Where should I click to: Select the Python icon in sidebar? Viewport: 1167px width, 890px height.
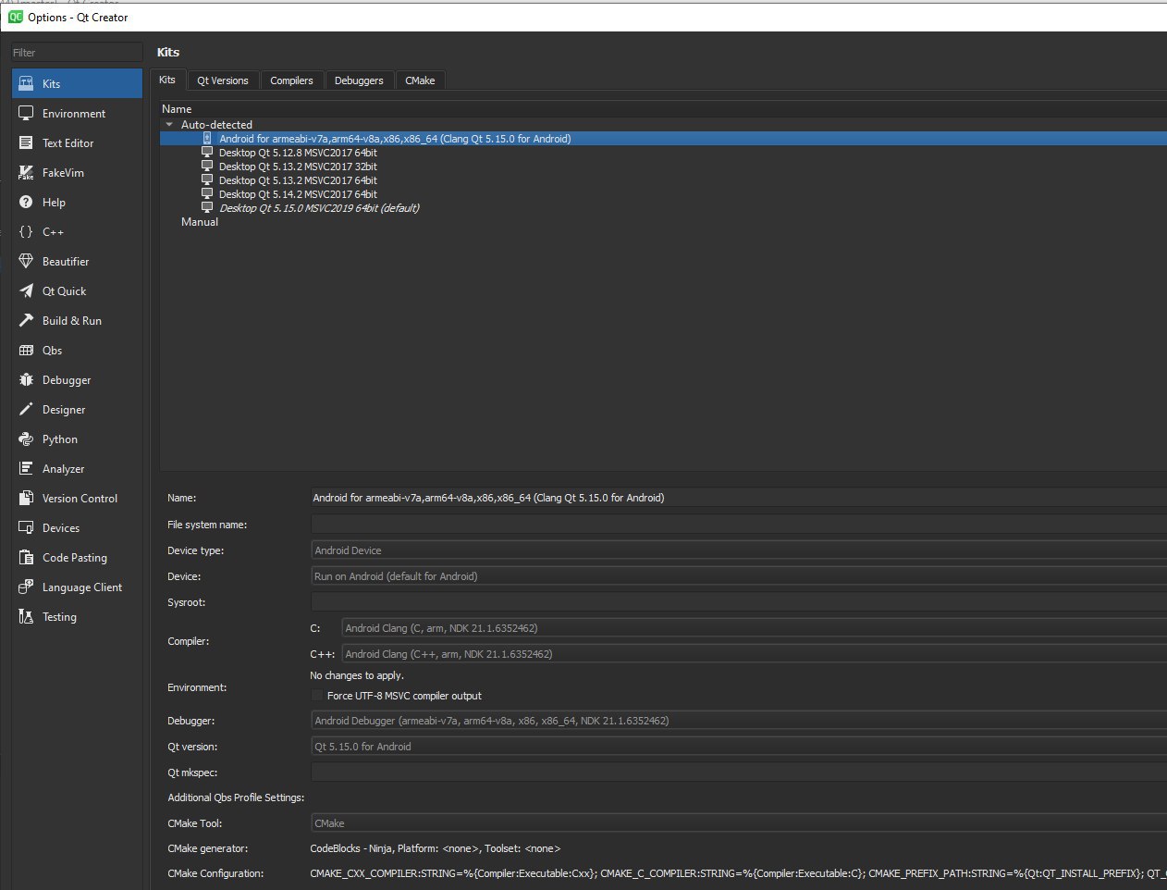click(26, 439)
